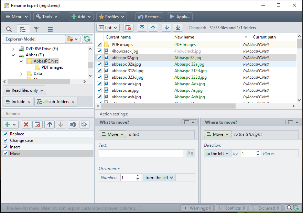Select the PDF images folder in tree
This screenshot has height=213, width=303.
pos(52,67)
